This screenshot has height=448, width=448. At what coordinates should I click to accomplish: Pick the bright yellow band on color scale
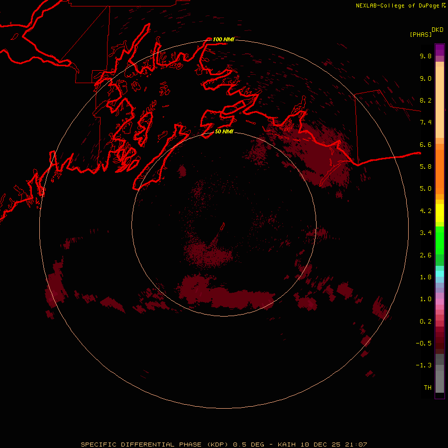[x=440, y=213]
